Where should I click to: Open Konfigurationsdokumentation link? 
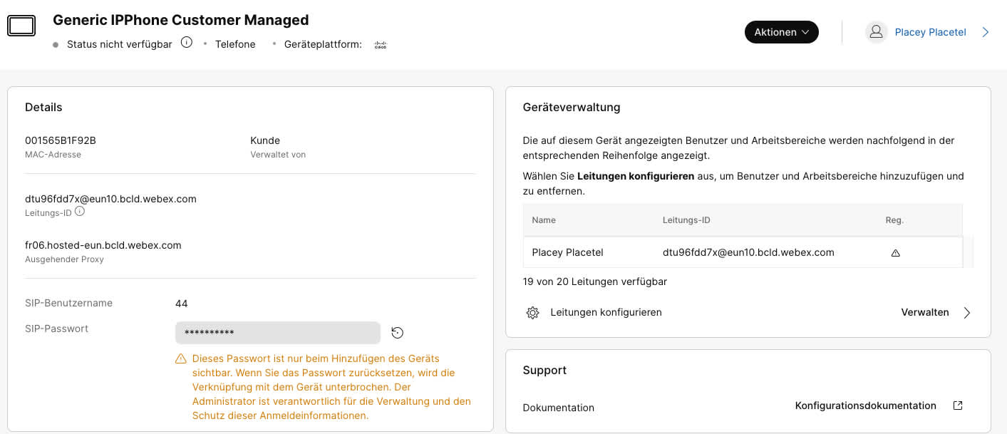865,406
